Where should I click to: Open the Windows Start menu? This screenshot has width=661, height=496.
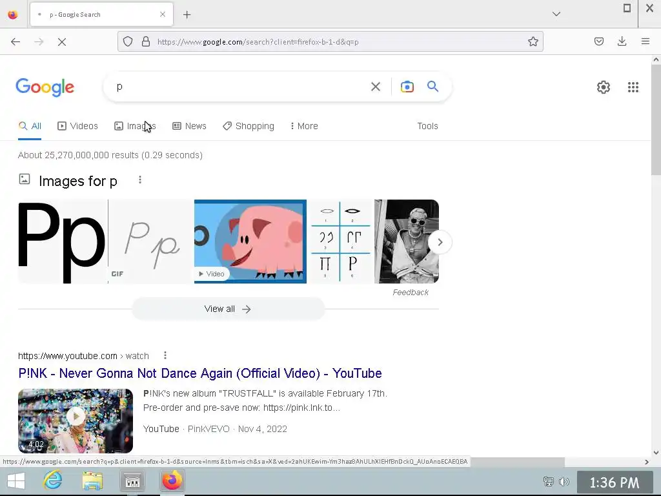coord(16,480)
